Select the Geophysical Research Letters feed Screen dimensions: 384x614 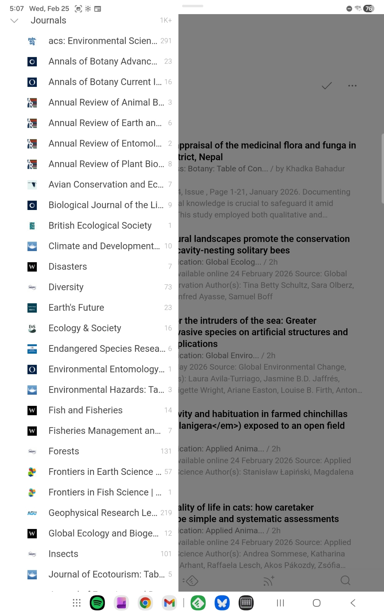(103, 513)
